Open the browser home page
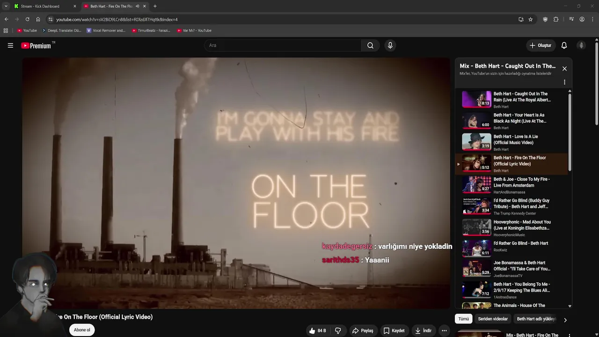 [38, 19]
